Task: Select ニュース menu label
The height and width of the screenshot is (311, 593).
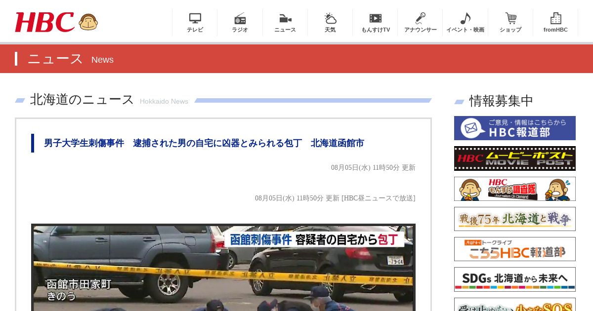Action: 285,30
